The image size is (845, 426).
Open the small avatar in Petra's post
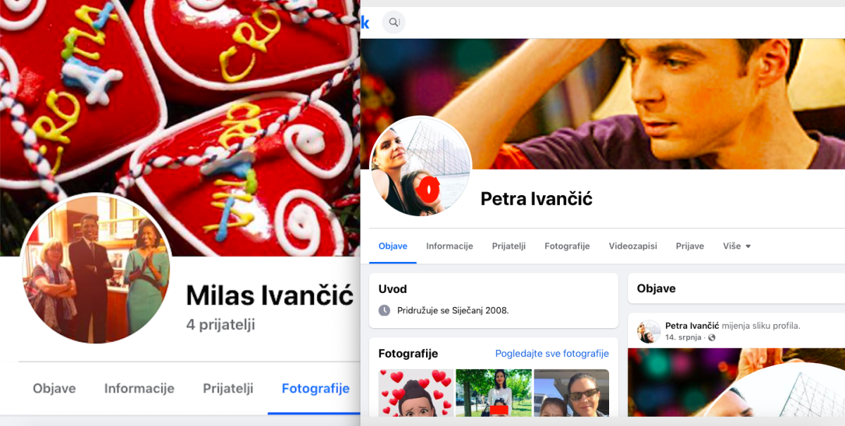click(649, 332)
